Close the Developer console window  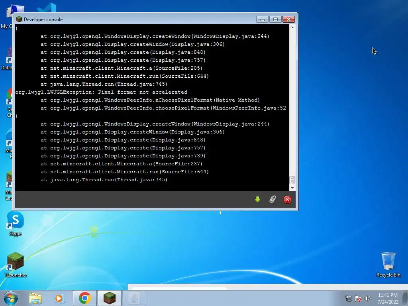click(288, 20)
